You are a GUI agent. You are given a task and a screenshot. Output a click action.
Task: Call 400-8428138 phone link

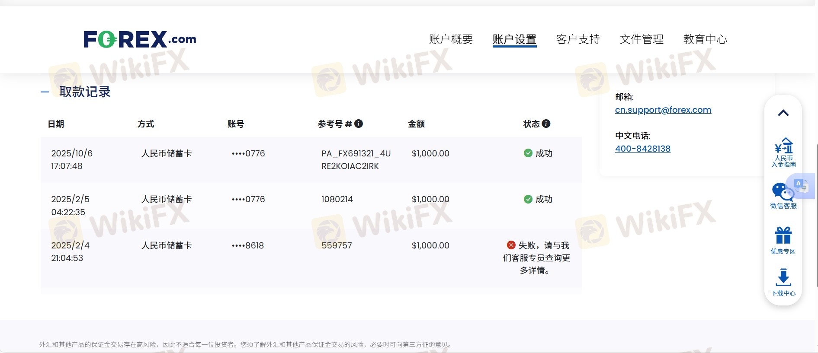pos(643,149)
